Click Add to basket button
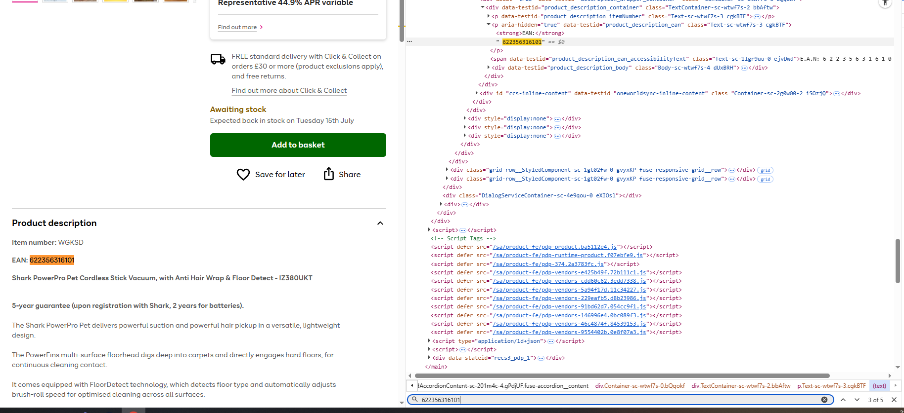The image size is (904, 413). click(x=298, y=145)
